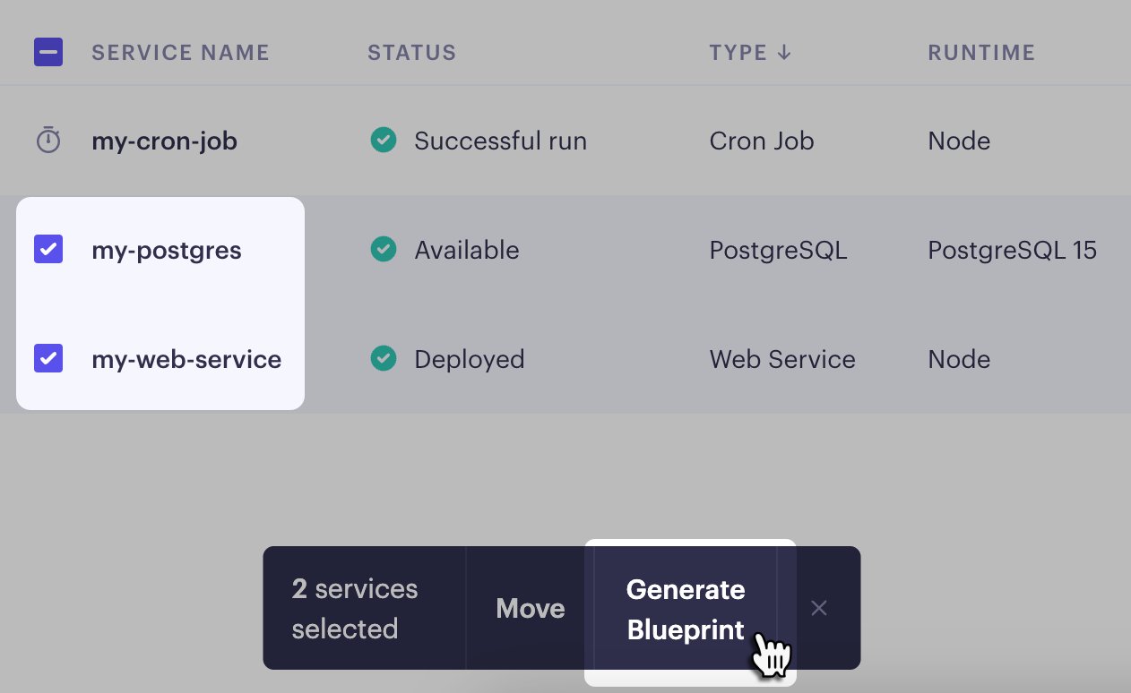This screenshot has height=693, width=1131.
Task: Click the 2 services selected counter
Action: click(x=354, y=608)
